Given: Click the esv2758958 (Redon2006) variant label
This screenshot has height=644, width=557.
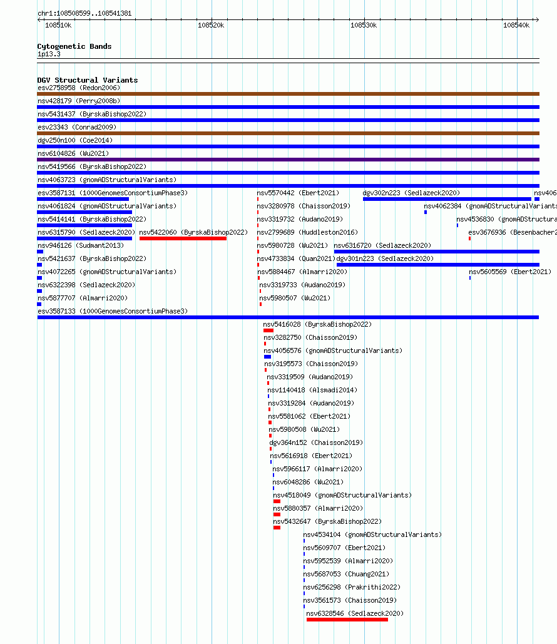Looking at the screenshot, I should pyautogui.click(x=79, y=88).
